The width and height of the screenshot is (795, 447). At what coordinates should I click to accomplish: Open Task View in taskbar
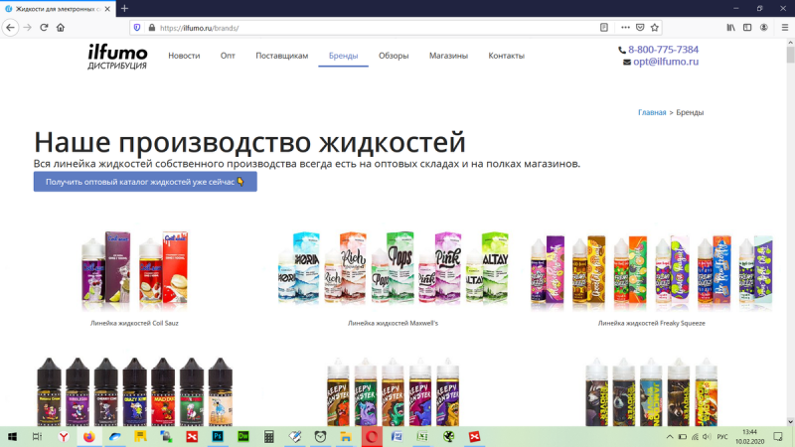37,436
